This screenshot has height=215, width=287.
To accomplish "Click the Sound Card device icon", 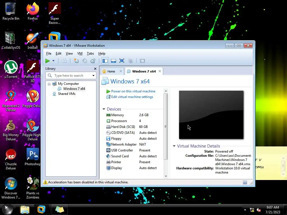I will (108, 156).
